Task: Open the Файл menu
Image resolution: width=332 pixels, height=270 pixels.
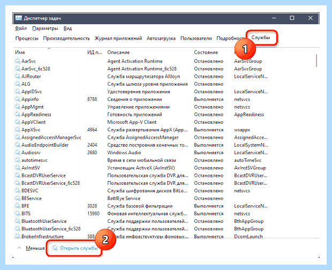Action: 21,28
